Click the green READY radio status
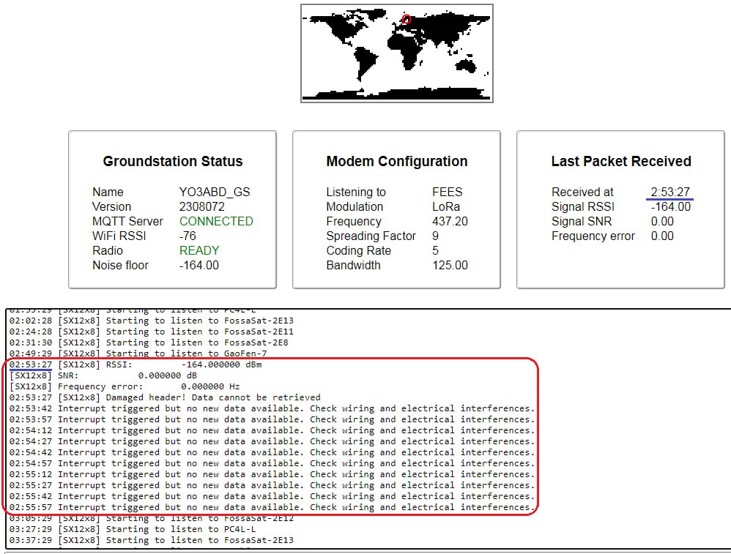The width and height of the screenshot is (731, 554). 199,250
